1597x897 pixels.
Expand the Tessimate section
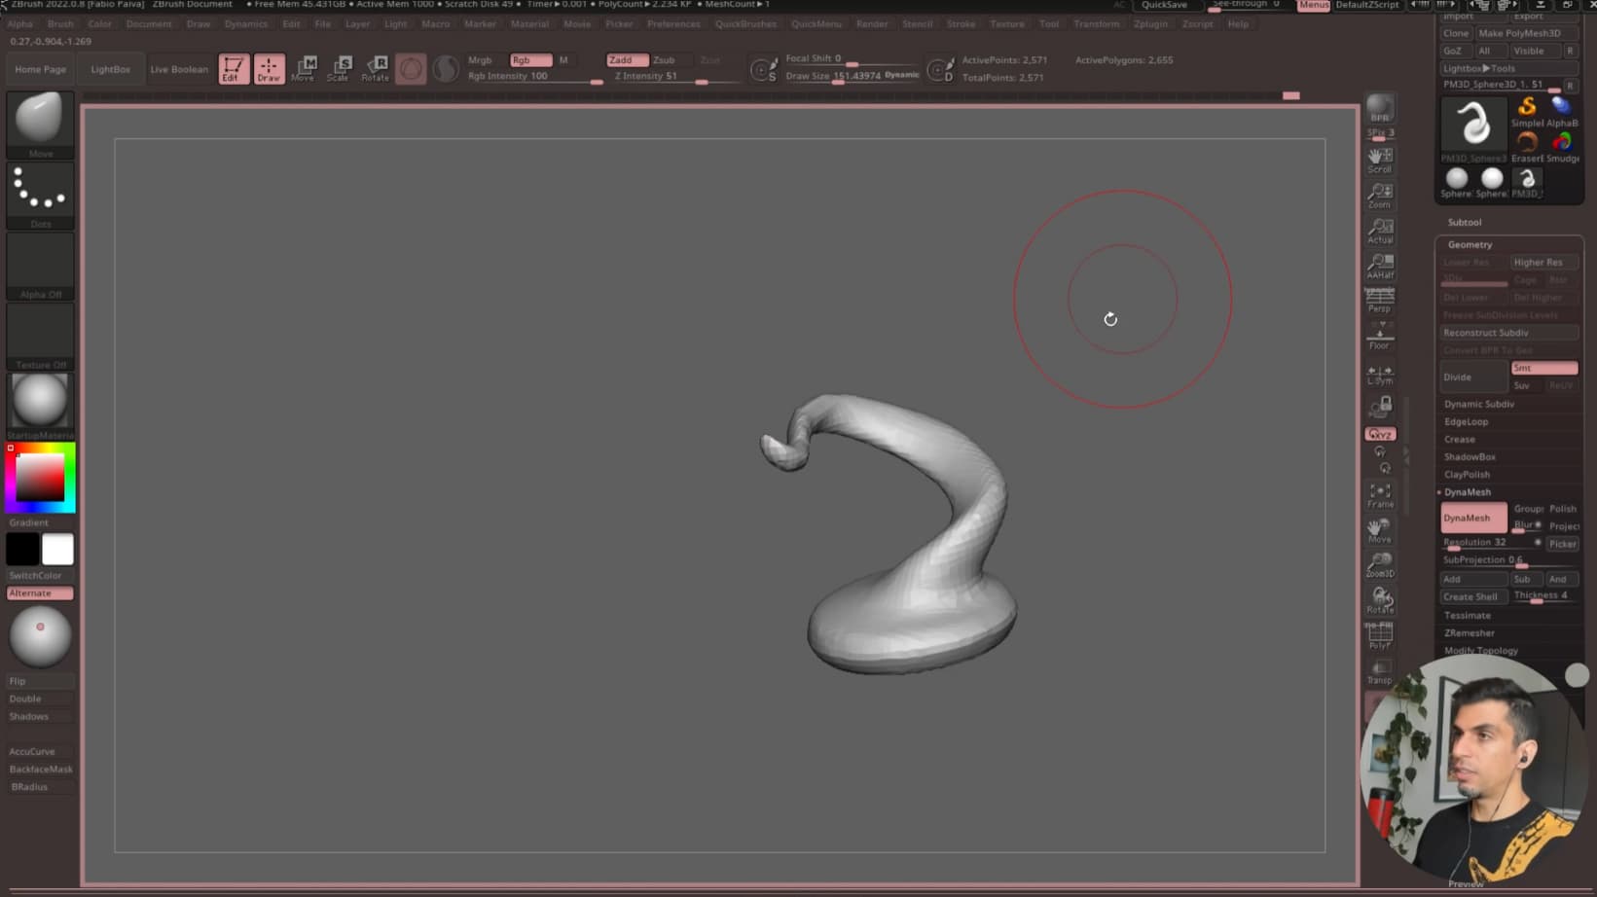pos(1468,615)
